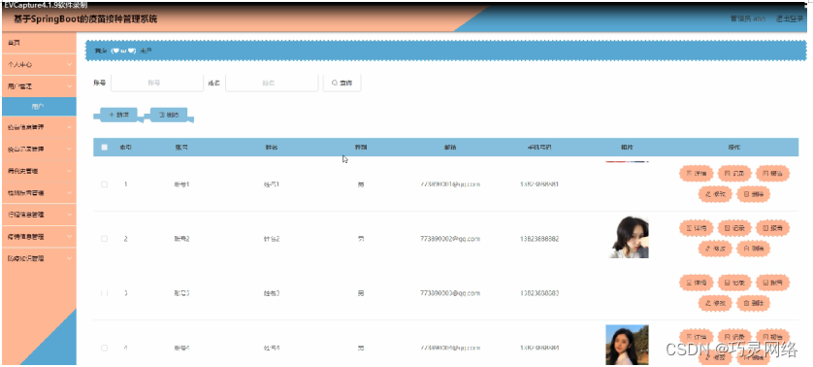
Task: Click 修改 pencil button for row 1
Action: [715, 194]
